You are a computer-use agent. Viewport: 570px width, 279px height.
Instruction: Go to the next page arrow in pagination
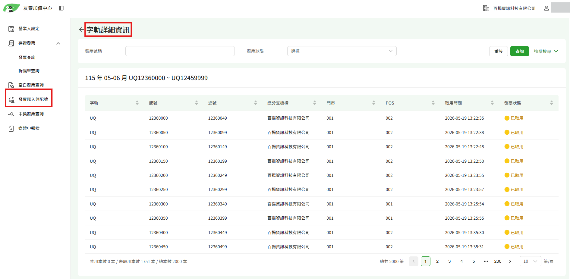[x=510, y=261]
